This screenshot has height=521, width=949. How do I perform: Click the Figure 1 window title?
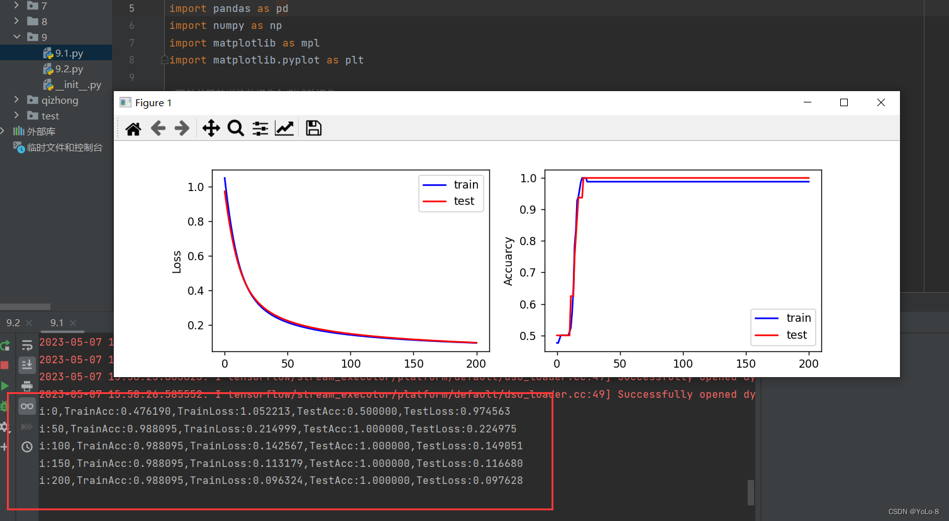(x=153, y=102)
